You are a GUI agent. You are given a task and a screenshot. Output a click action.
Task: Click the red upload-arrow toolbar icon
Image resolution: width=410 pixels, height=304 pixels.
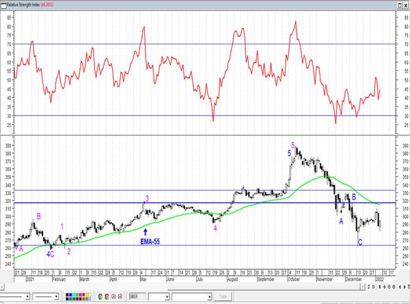pos(120,296)
